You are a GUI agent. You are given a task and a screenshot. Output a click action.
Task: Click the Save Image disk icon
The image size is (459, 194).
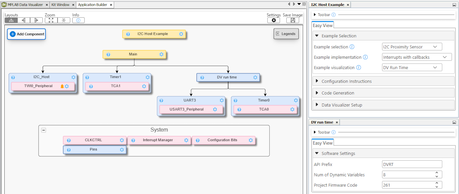point(293,20)
